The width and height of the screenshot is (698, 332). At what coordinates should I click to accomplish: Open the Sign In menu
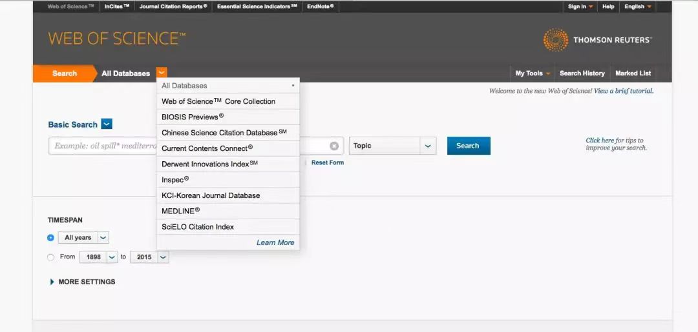580,6
